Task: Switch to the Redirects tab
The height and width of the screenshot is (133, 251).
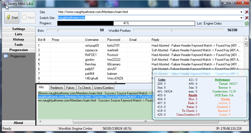Action: tap(57, 88)
